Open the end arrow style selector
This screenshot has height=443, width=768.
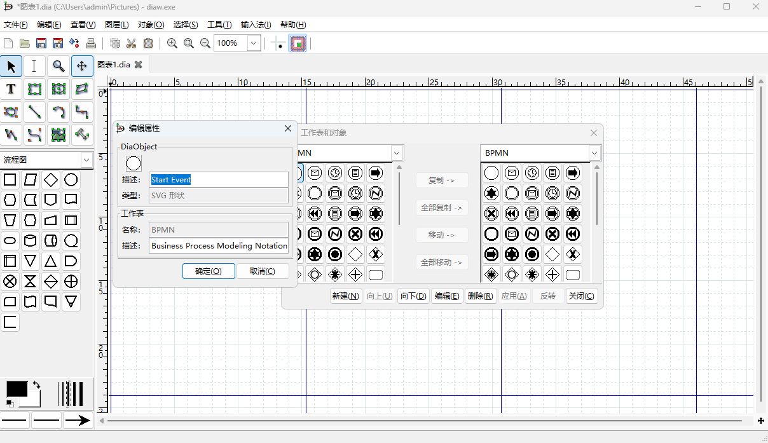tap(78, 420)
